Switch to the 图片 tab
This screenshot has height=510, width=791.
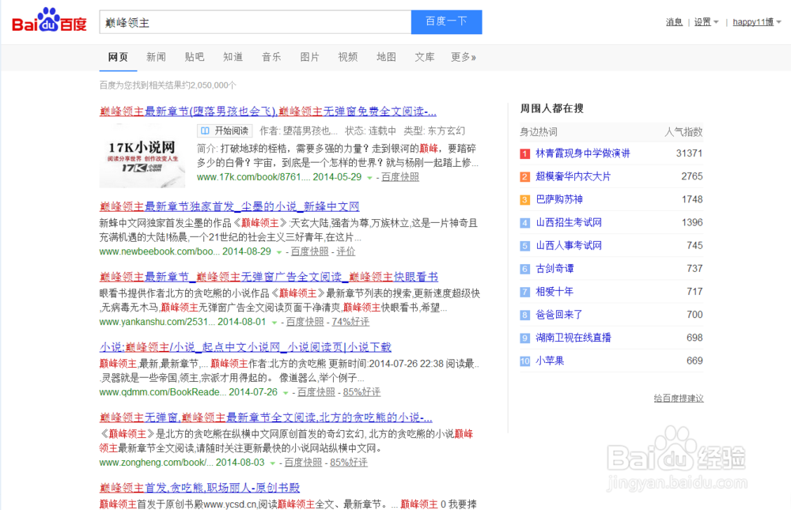point(310,57)
